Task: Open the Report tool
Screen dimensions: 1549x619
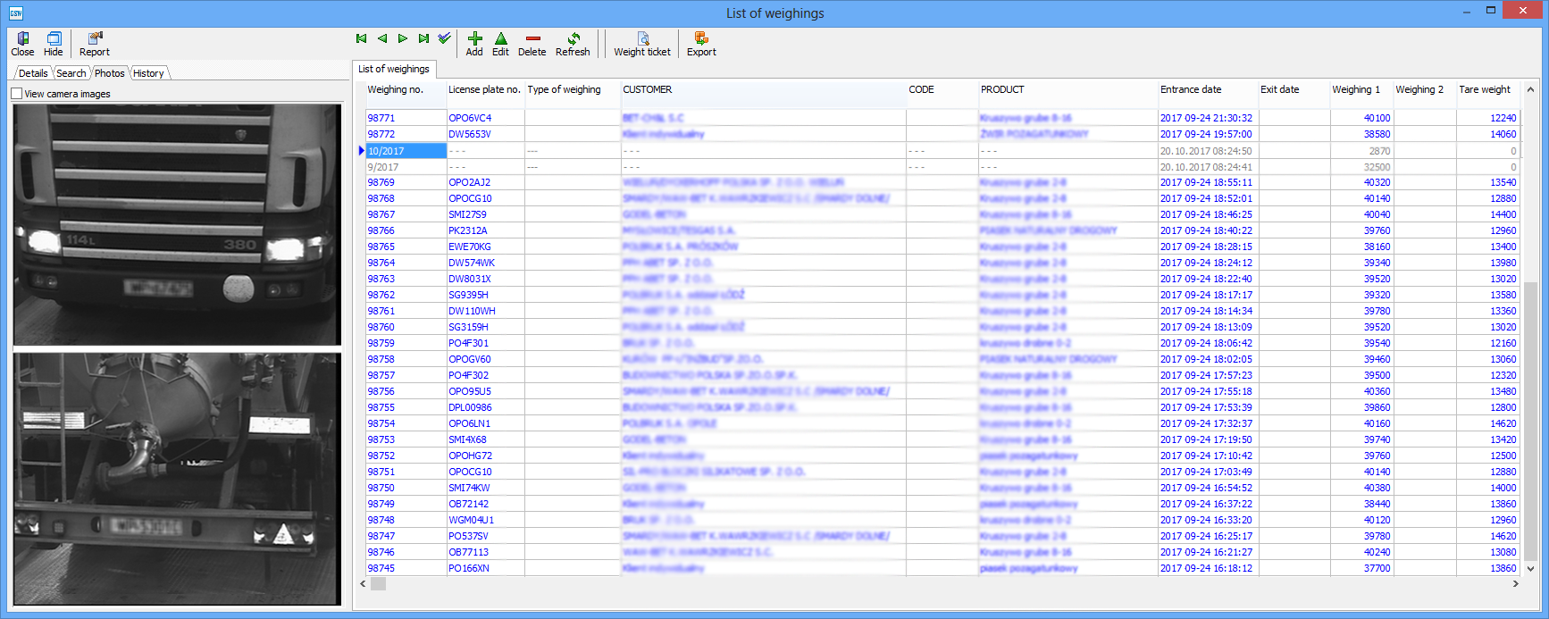Action: [95, 43]
